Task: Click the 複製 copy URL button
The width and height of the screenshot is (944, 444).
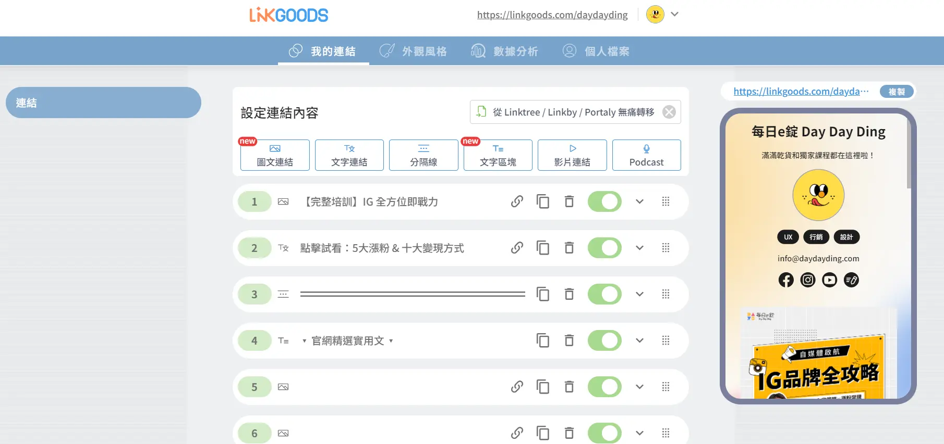Action: [x=897, y=92]
